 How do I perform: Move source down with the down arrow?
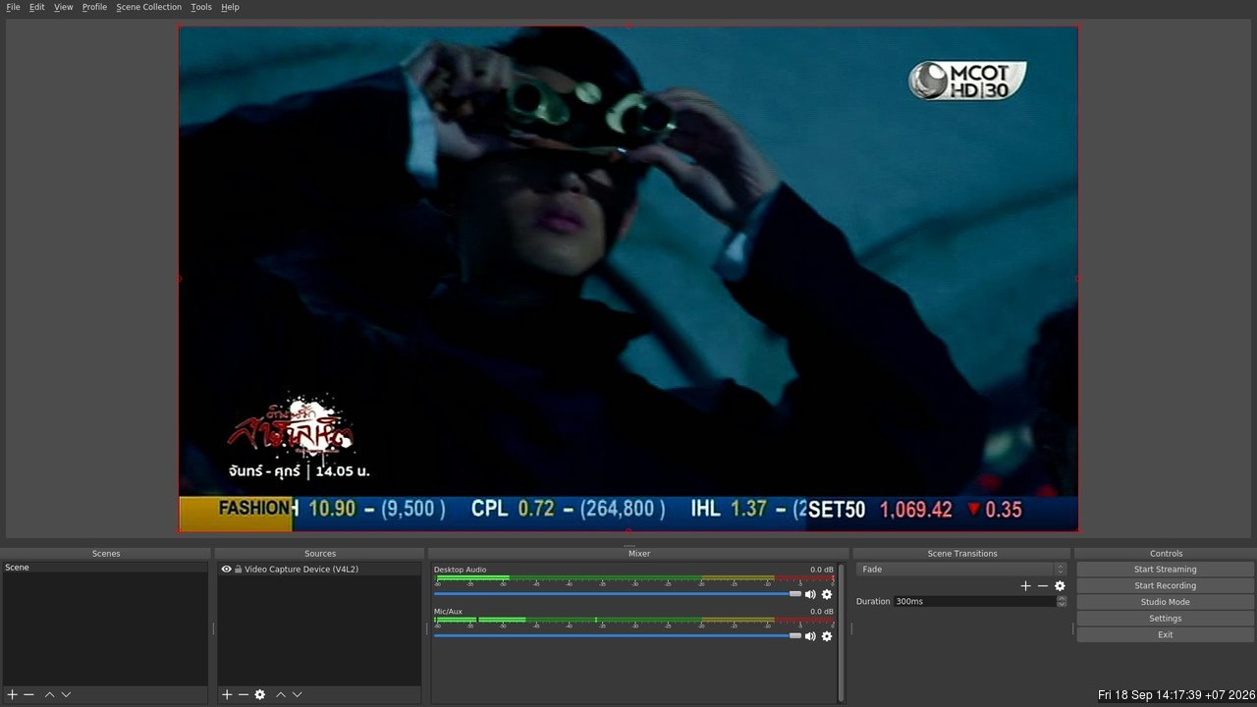[x=297, y=694]
